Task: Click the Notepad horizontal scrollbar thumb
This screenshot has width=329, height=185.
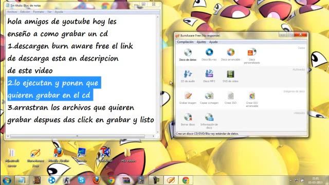Action: click(78, 136)
